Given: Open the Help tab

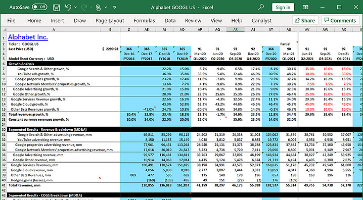Looking at the screenshot, I should (237, 21).
